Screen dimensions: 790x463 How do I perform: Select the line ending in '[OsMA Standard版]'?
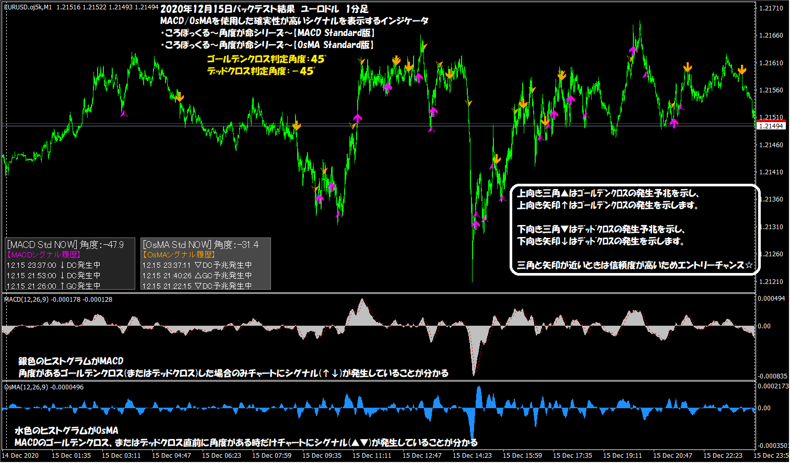click(x=267, y=45)
